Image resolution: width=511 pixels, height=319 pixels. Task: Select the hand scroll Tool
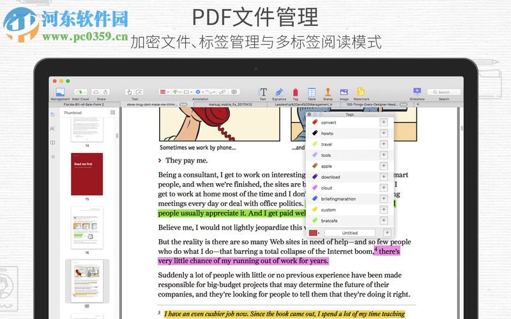click(x=130, y=92)
